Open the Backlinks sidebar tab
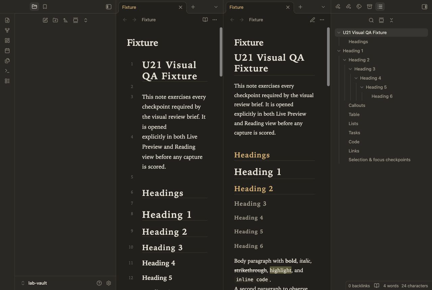Viewport: 432px width, 290px height. click(x=338, y=7)
